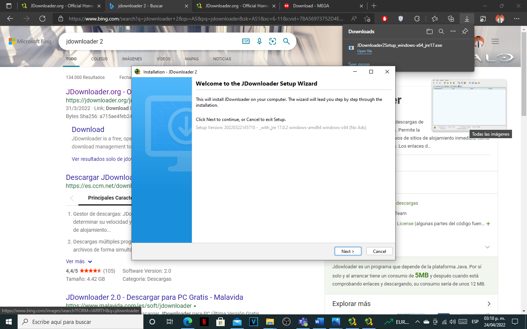Open dropdown arrow beside malavida.com URL
Image resolution: width=527 pixels, height=329 pixels.
click(195, 306)
